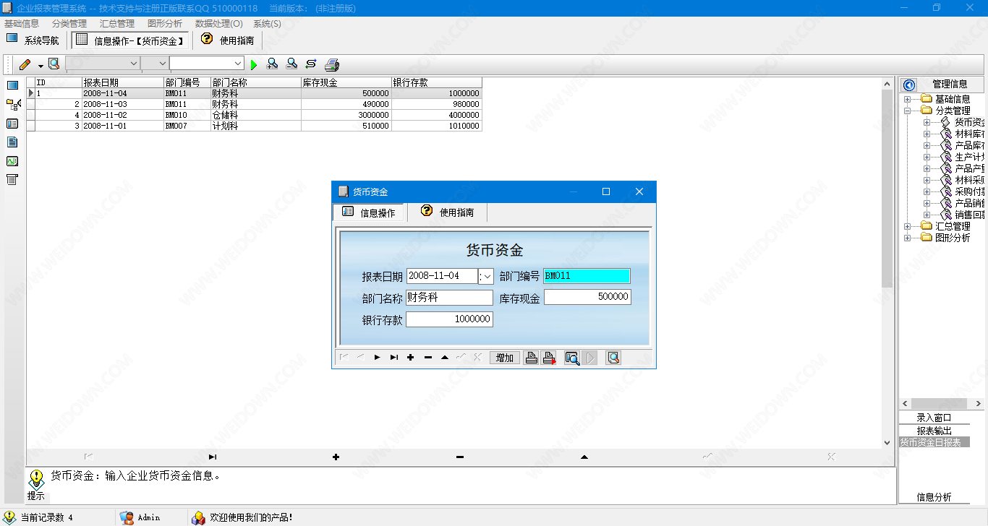Click the preview magnifier icon beside the pencil
This screenshot has height=526, width=988.
54,64
